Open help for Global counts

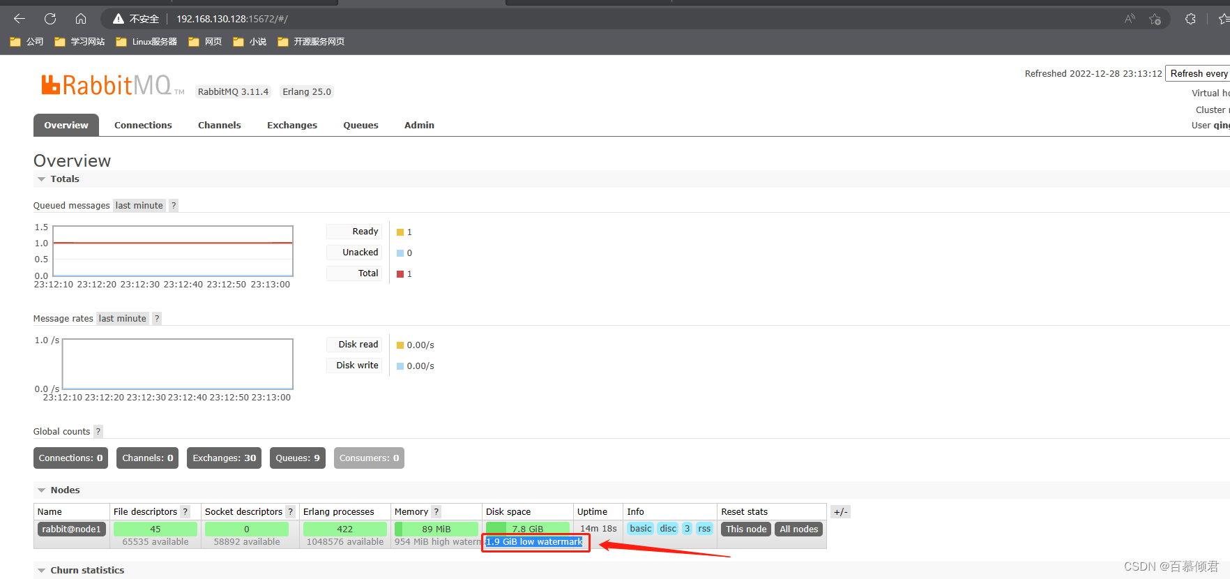[98, 431]
